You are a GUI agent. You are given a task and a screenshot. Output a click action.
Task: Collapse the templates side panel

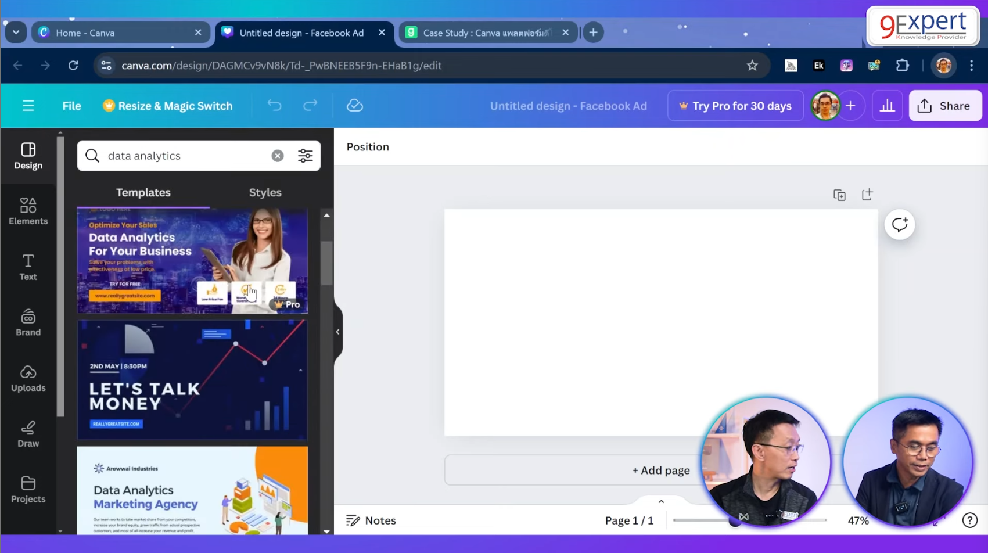click(337, 332)
